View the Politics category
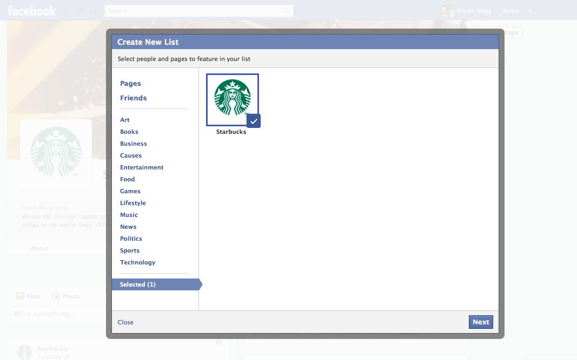577x360 pixels. click(131, 239)
